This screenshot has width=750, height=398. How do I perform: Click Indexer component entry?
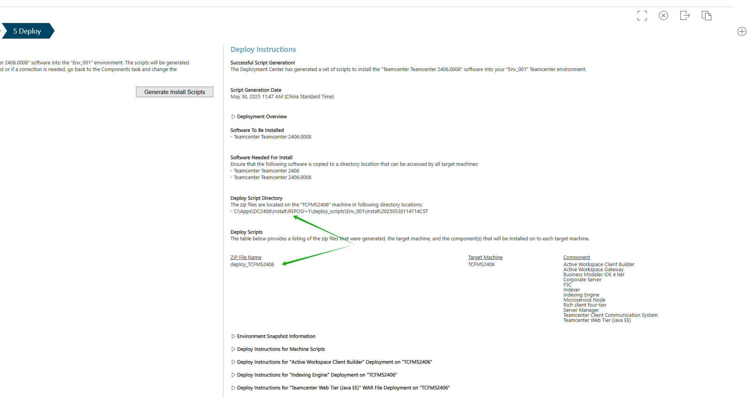click(x=571, y=290)
